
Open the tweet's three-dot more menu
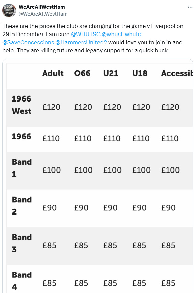(190, 7)
